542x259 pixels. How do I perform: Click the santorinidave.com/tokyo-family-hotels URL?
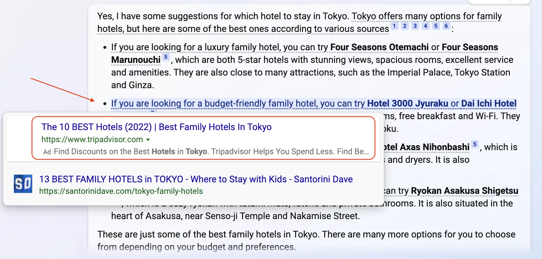pyautogui.click(x=121, y=191)
